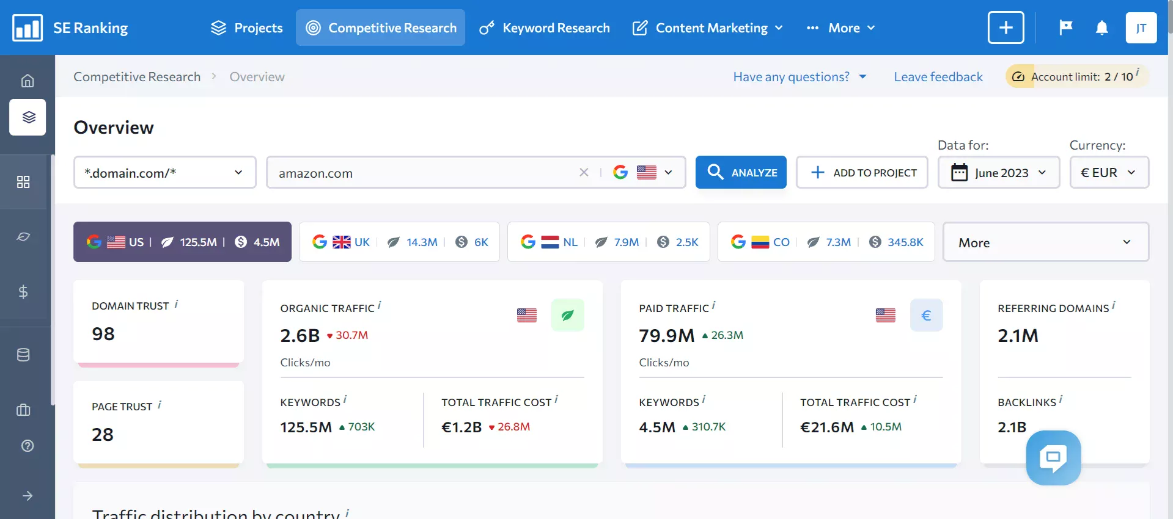
Task: Click the Organic Traffic 2.6B value
Action: [300, 335]
